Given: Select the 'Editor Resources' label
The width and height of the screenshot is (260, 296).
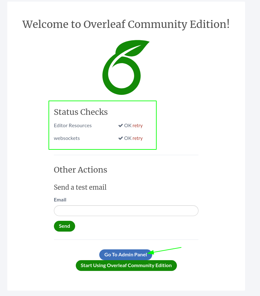Looking at the screenshot, I should [x=73, y=126].
